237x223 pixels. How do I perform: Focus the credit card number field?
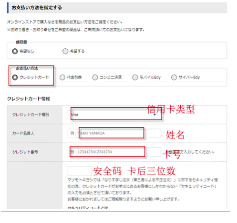pyautogui.click(x=114, y=152)
